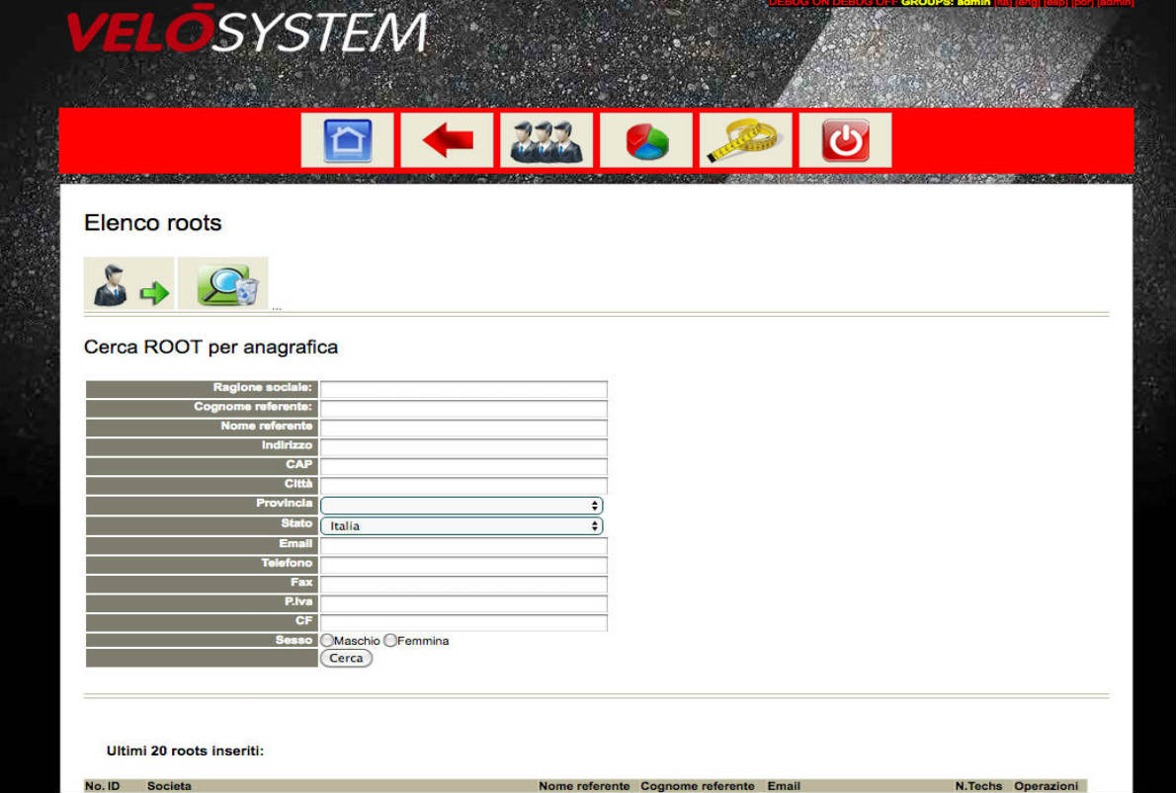The width and height of the screenshot is (1176, 793).
Task: Focus the Ragione sociale input field
Action: pos(463,389)
